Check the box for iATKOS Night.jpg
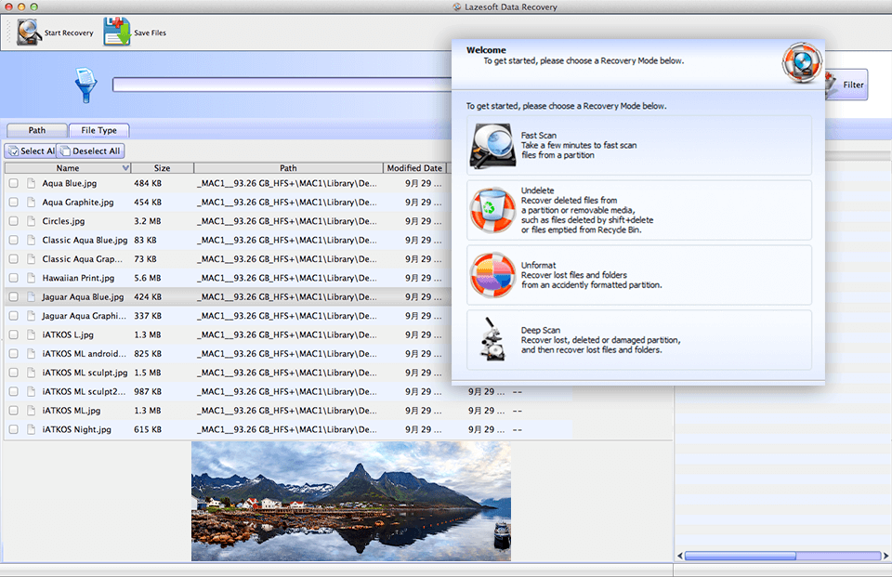The height and width of the screenshot is (577, 892). click(14, 429)
